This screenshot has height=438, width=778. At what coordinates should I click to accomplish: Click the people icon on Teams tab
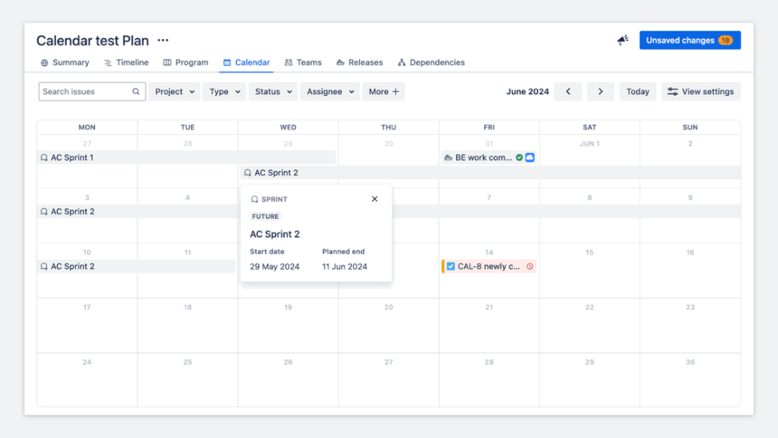pyautogui.click(x=288, y=62)
